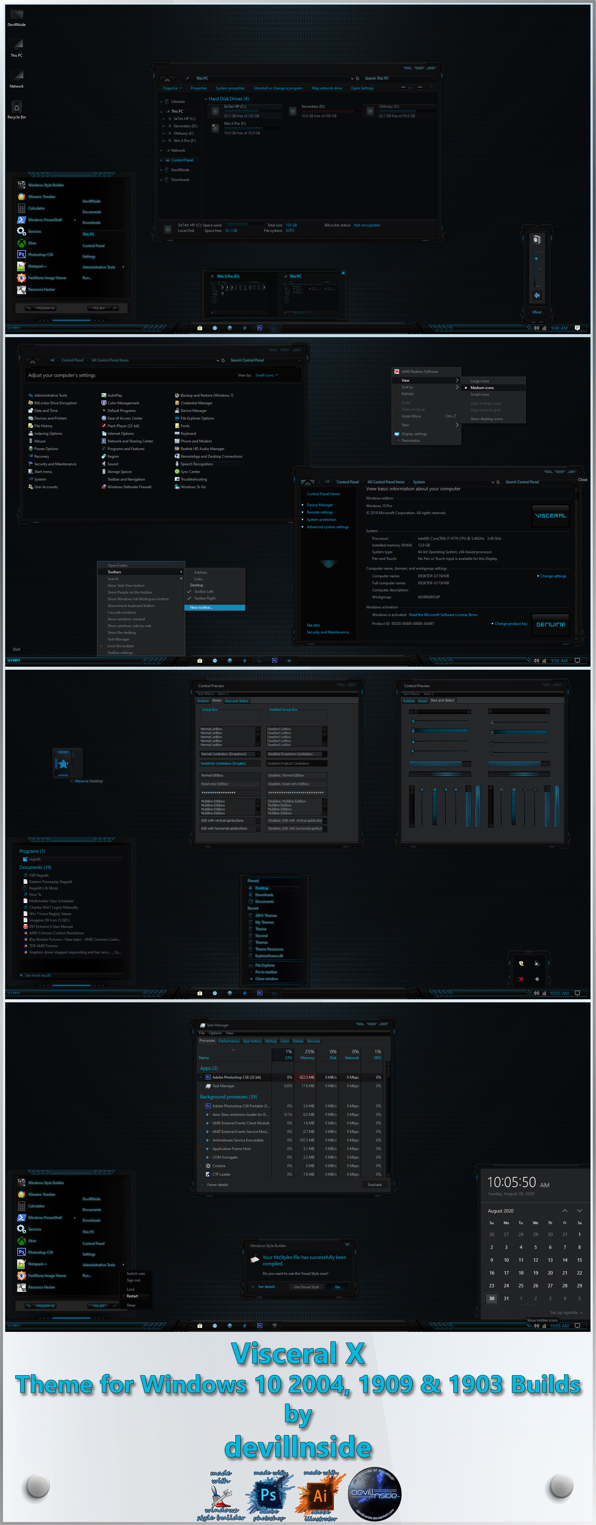Open the View by Small icons dropdown
The height and width of the screenshot is (1525, 596).
pos(267,375)
